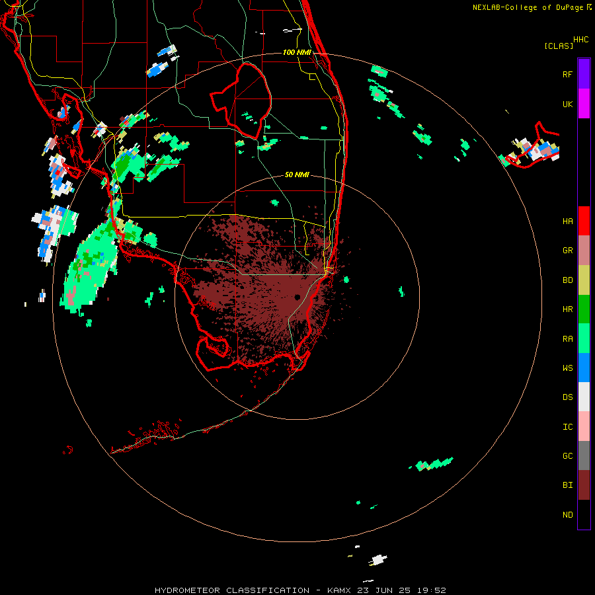Pick the HR dark green swatch

point(584,309)
